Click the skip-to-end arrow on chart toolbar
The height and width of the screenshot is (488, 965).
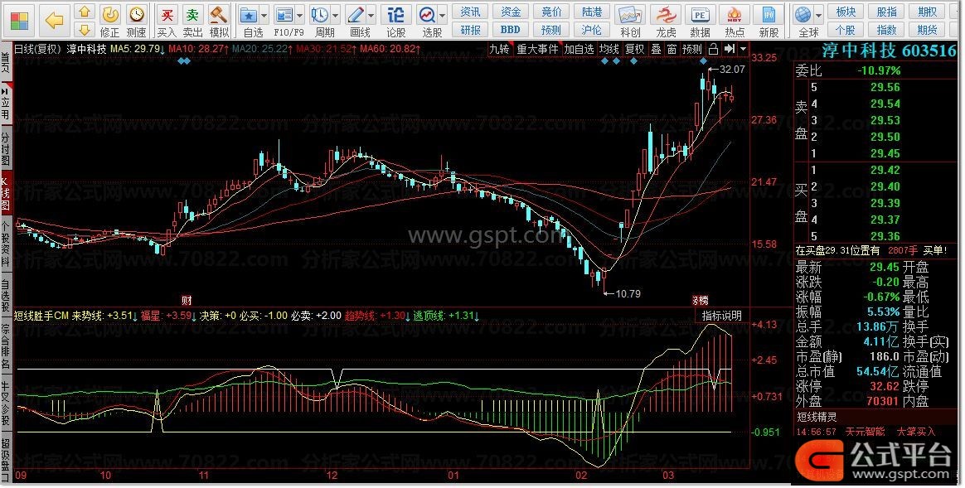tap(730, 49)
